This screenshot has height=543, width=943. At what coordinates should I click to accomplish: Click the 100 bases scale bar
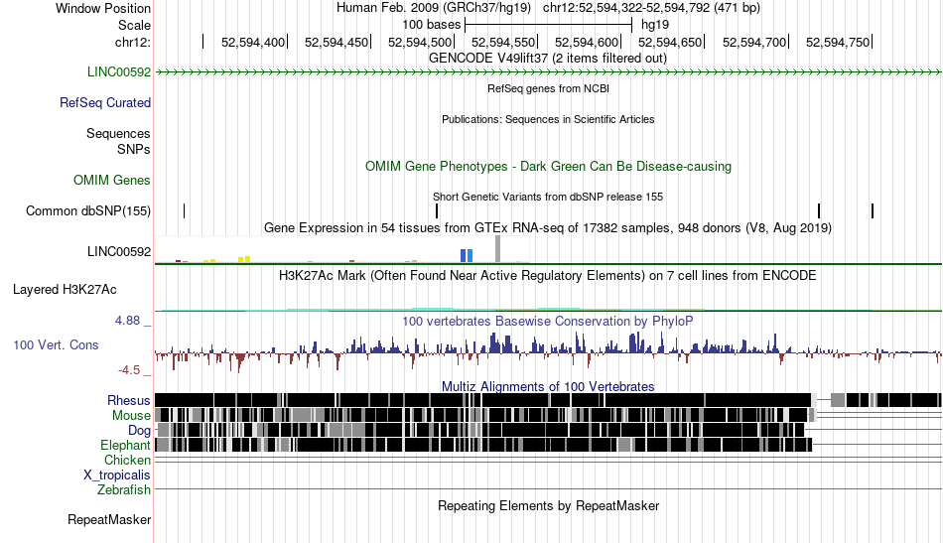[x=549, y=25]
